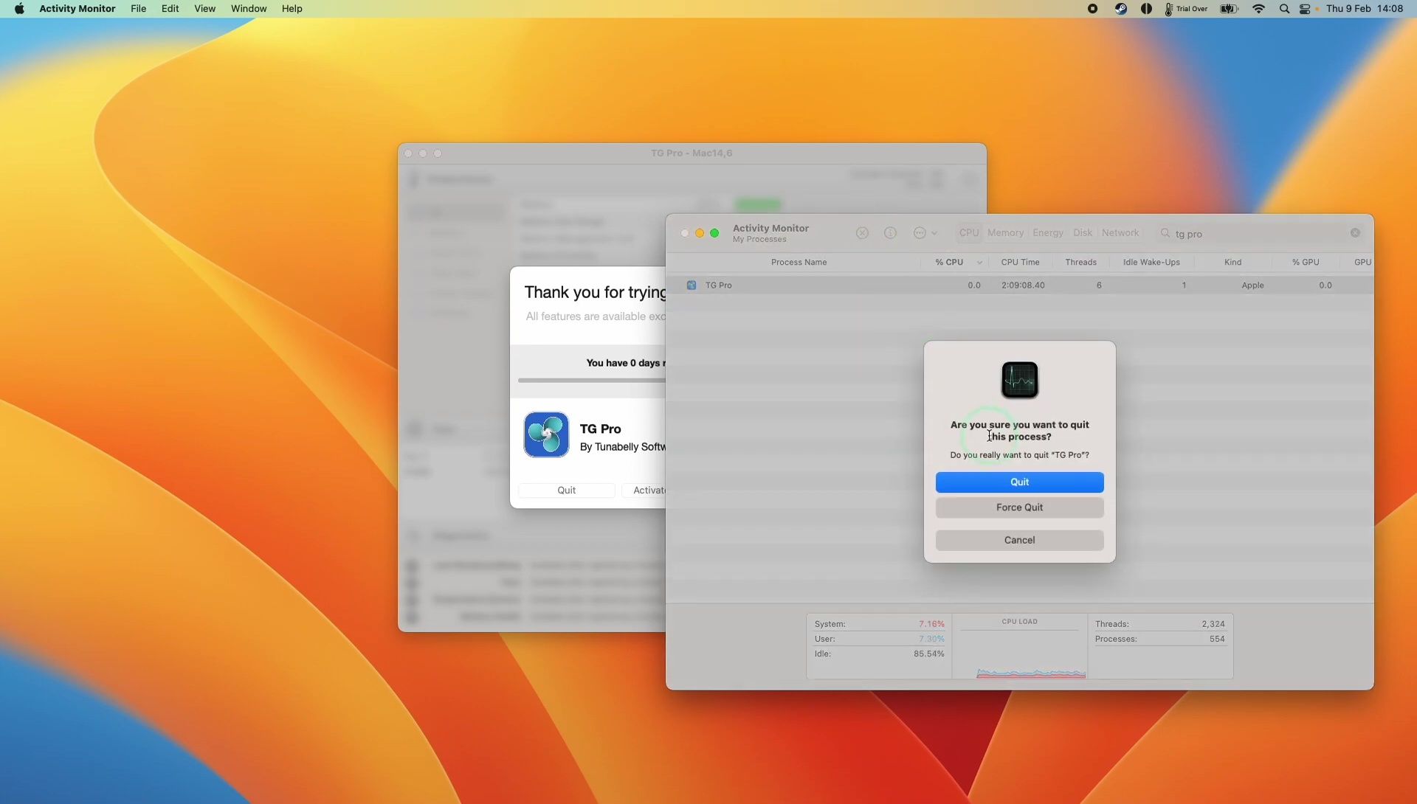Sort by % GPU column header
The width and height of the screenshot is (1417, 804).
pos(1305,263)
